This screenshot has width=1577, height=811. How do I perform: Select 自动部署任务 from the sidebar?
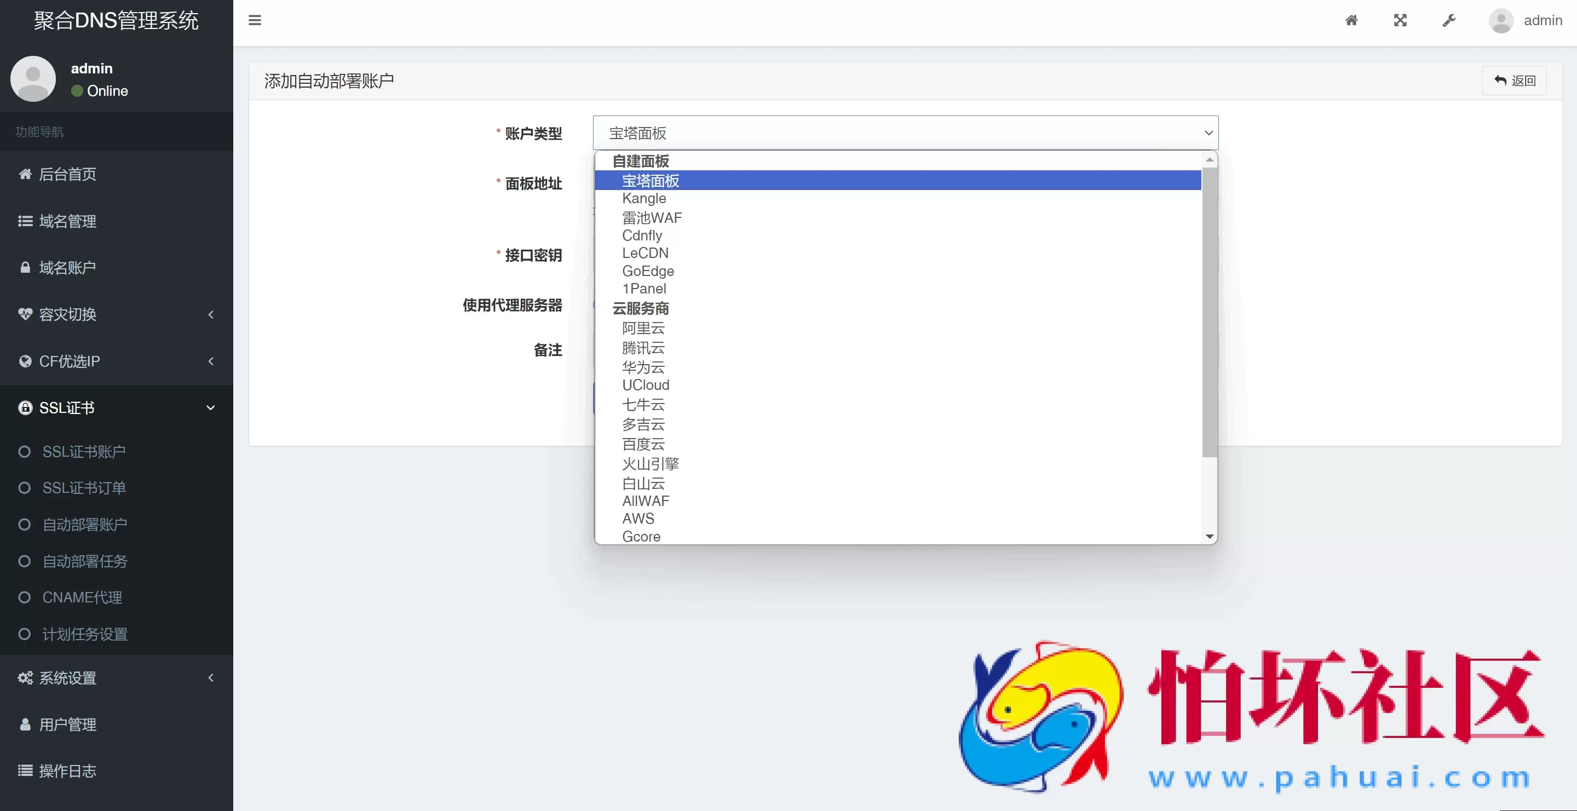(85, 561)
